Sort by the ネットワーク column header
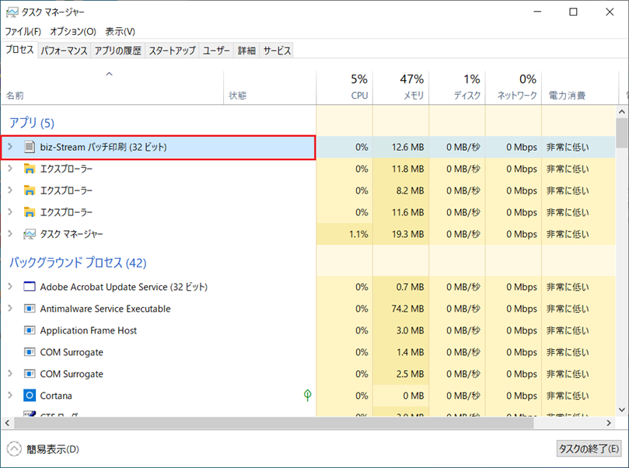This screenshot has height=468, width=629. tap(513, 87)
